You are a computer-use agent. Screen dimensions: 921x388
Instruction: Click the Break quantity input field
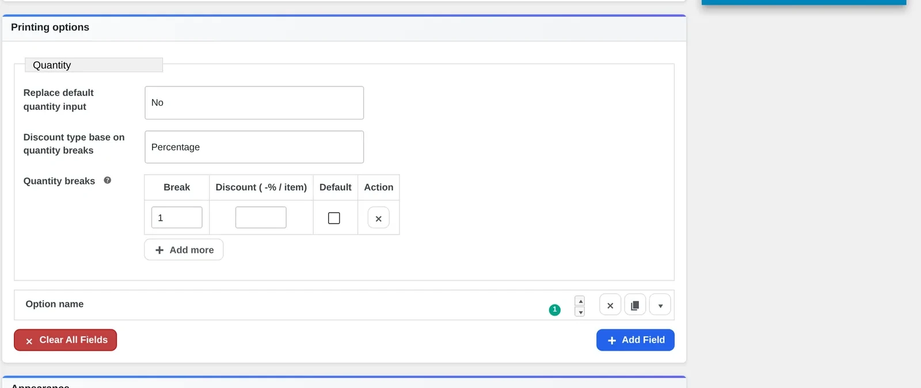point(177,217)
